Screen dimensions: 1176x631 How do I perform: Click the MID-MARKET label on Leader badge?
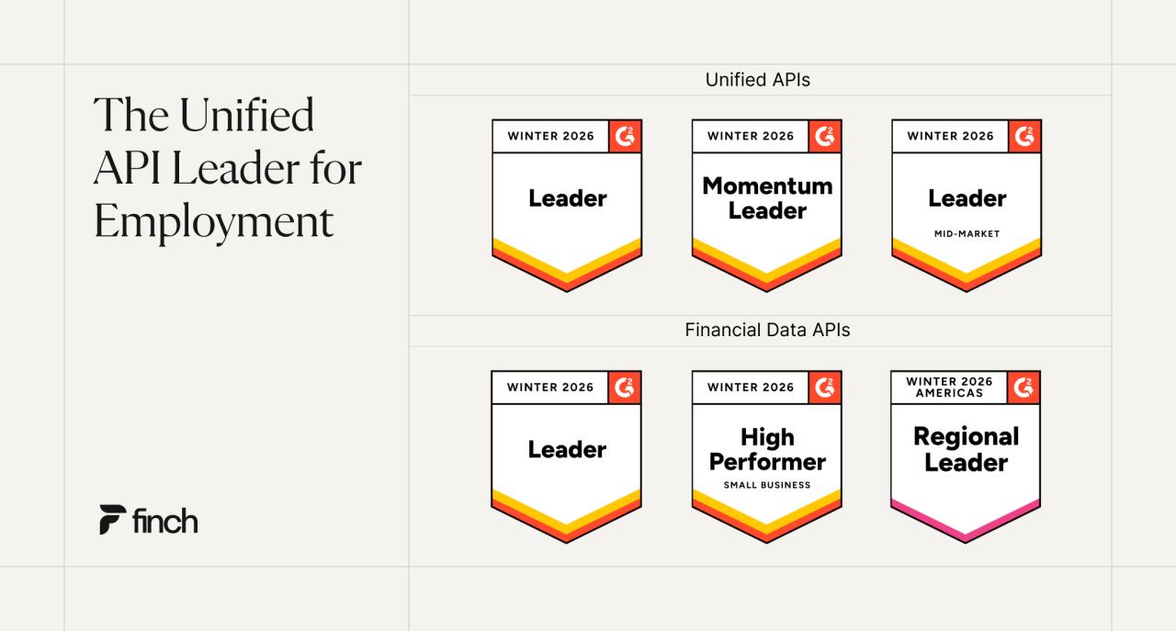967,233
